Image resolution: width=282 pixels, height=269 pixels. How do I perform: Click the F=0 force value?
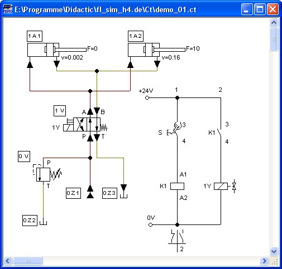point(92,48)
